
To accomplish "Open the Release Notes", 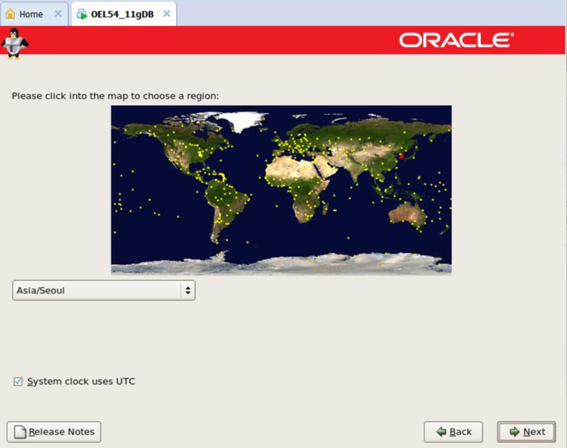I will click(x=54, y=432).
